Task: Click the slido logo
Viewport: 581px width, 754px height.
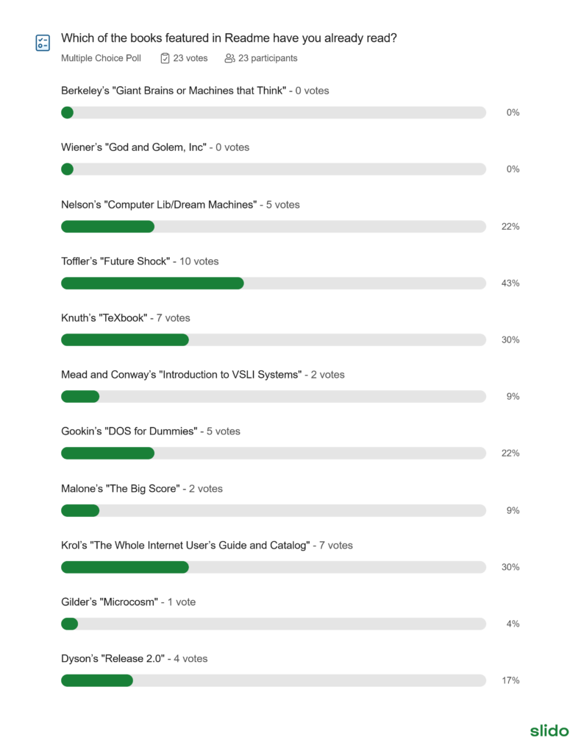Action: coord(549,730)
